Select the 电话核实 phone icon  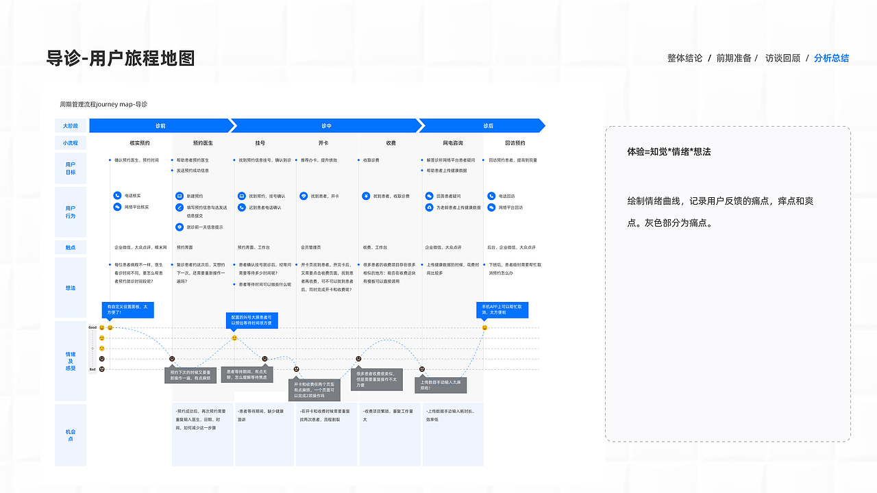click(x=117, y=195)
